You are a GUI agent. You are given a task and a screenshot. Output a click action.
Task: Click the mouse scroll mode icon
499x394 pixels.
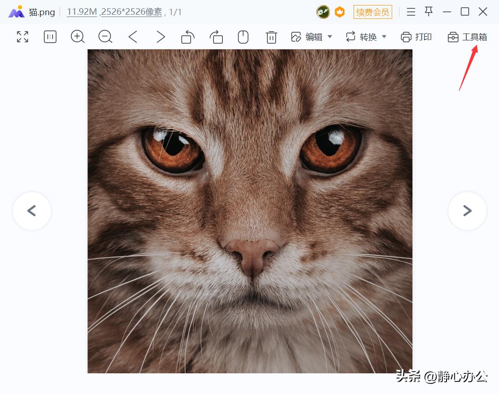243,37
